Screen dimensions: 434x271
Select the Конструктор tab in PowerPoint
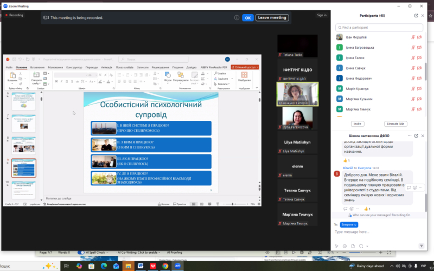tap(74, 67)
